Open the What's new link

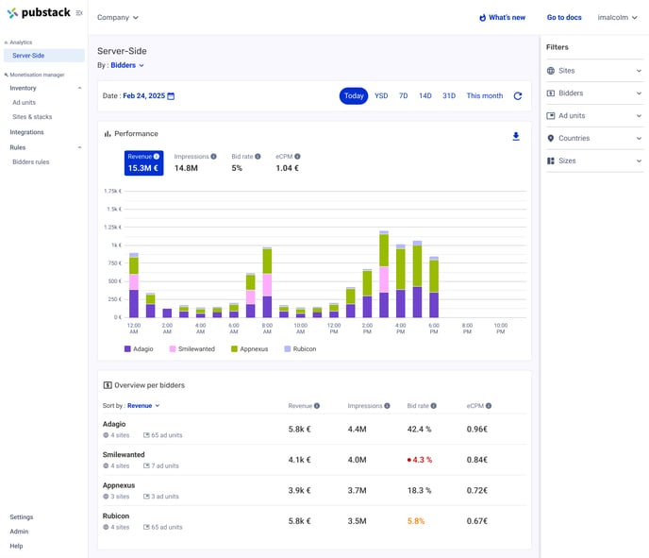coord(502,17)
